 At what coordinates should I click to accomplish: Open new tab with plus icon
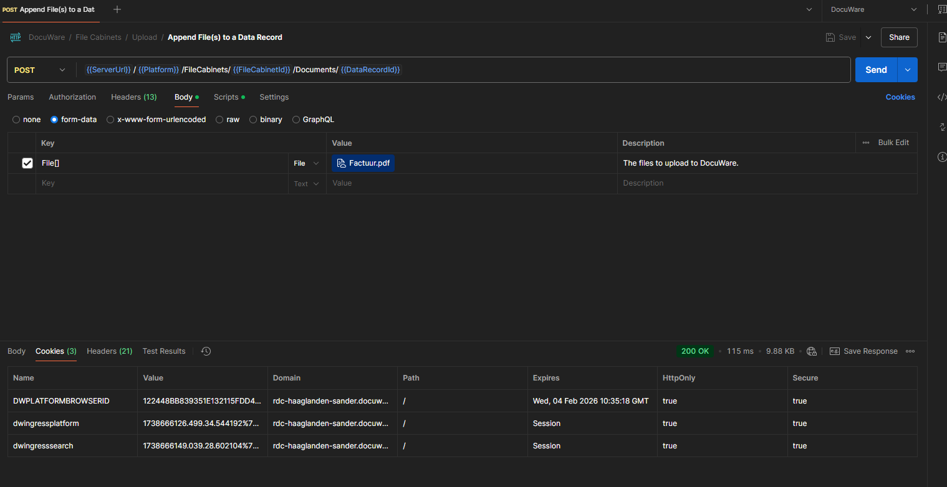[117, 9]
